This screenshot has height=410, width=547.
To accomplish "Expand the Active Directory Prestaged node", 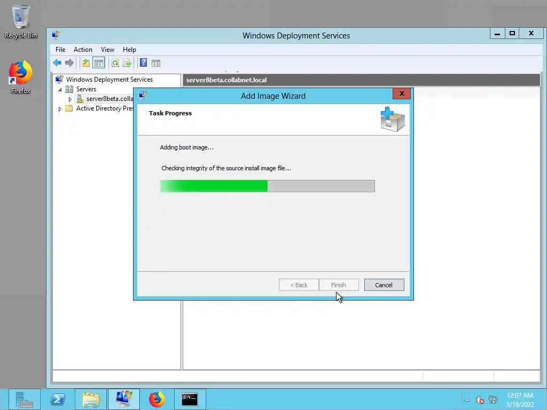I will [60, 109].
